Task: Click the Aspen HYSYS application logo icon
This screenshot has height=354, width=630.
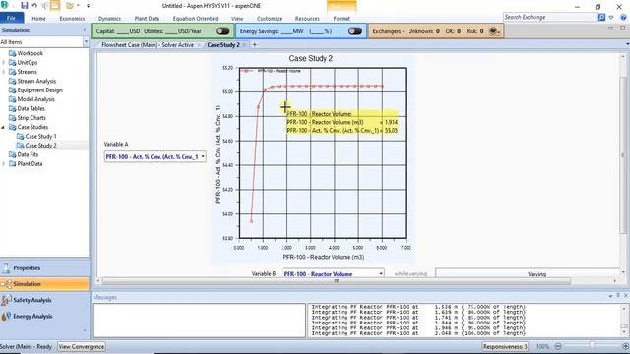Action: 4,5
